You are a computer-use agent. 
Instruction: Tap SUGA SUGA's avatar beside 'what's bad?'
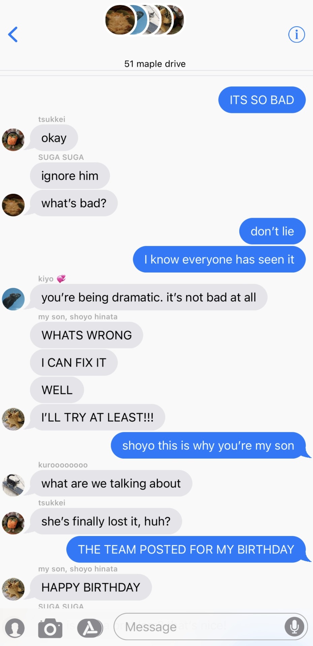13,205
